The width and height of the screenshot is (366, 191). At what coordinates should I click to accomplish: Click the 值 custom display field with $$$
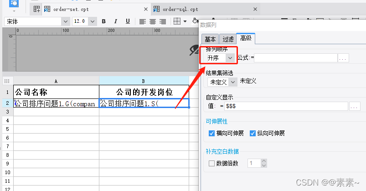286,106
